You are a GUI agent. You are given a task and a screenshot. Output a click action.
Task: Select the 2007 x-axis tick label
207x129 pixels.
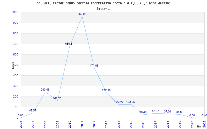(33, 124)
